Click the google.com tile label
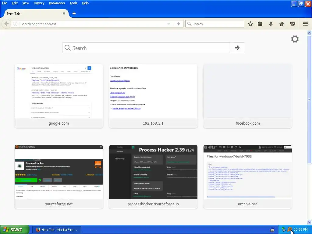 (59, 123)
